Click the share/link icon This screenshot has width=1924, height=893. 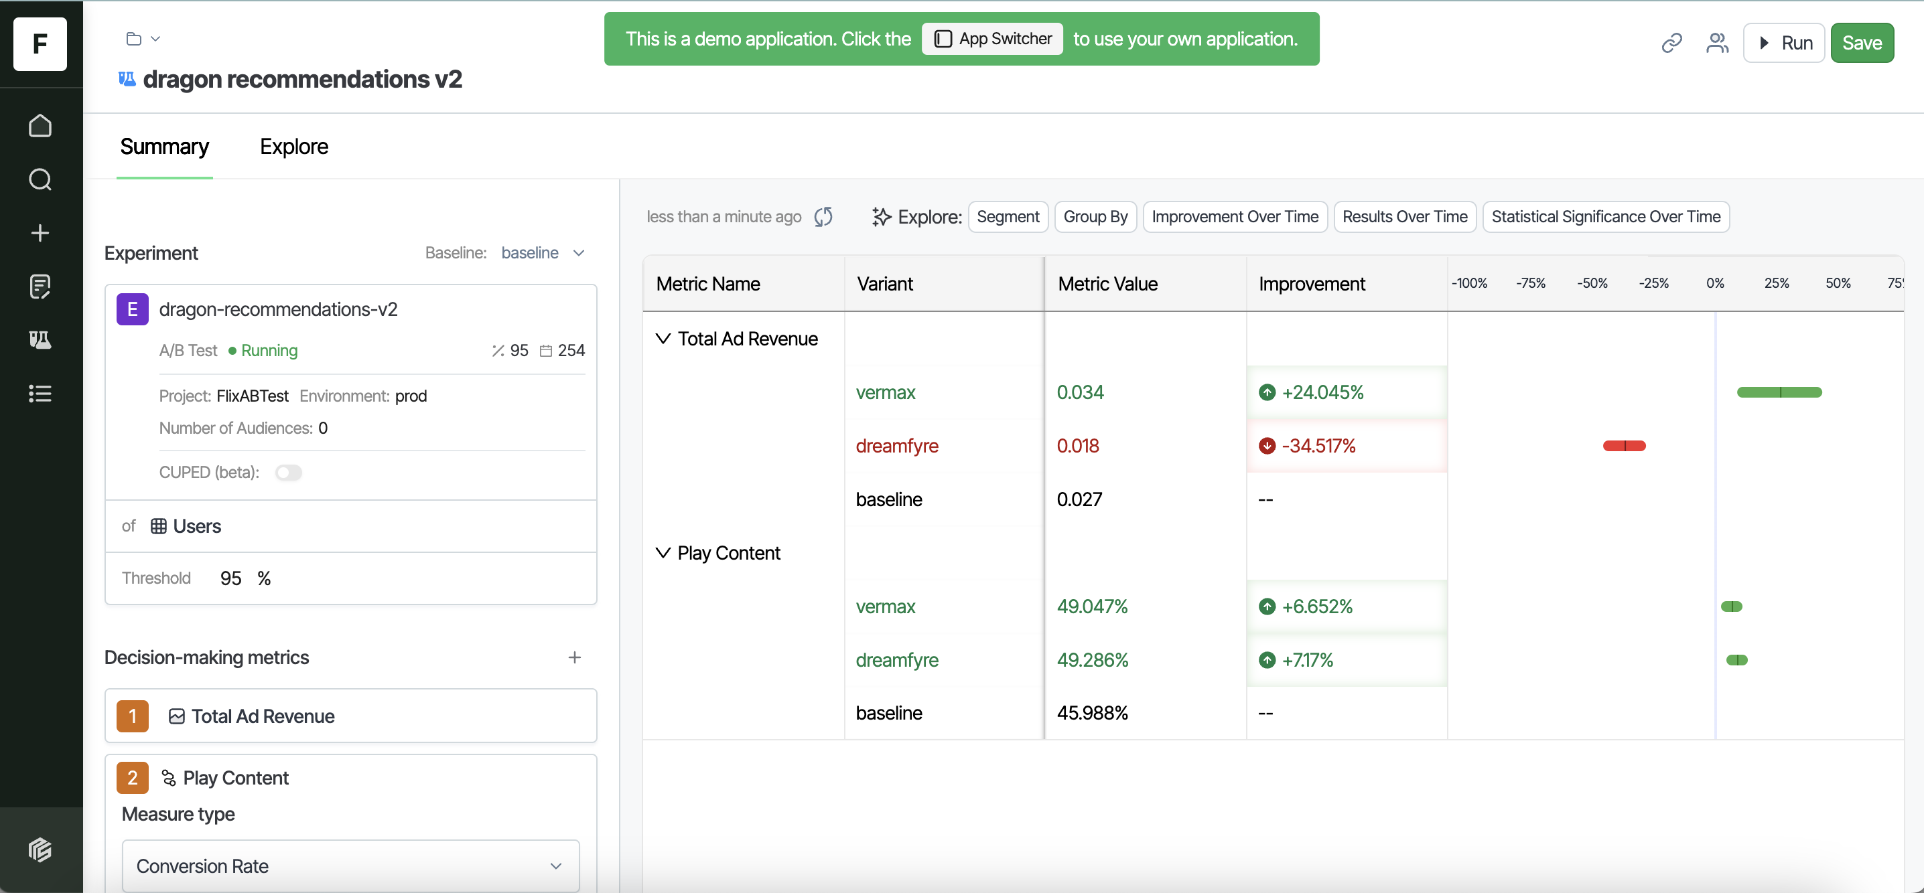(x=1673, y=43)
